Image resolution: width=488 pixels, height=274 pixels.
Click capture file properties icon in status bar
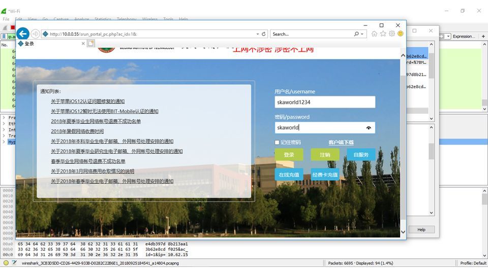pyautogui.click(x=14, y=263)
